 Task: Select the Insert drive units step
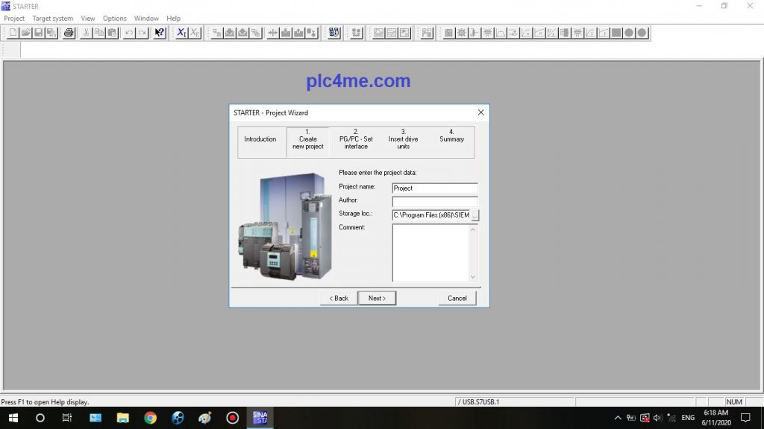click(x=404, y=139)
